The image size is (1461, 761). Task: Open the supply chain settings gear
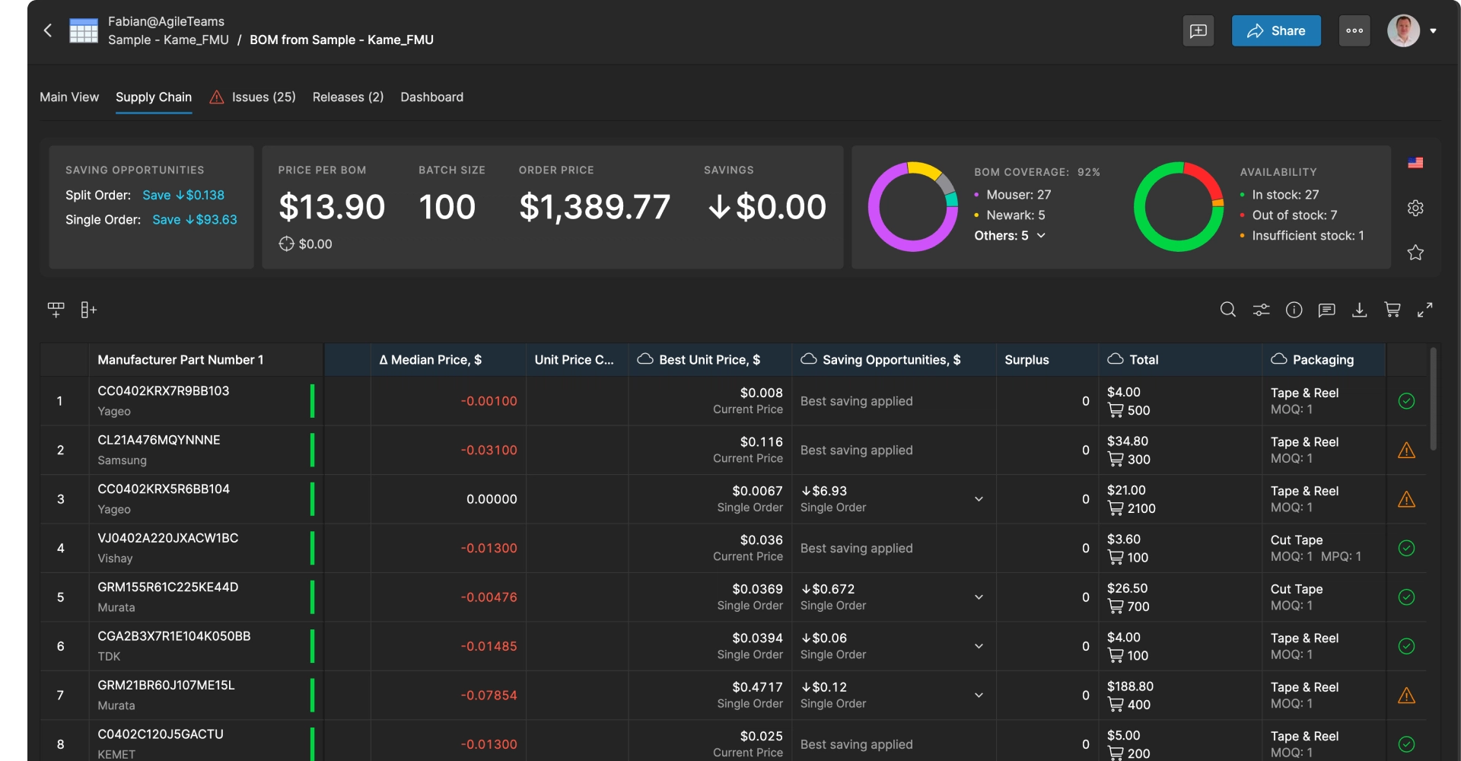click(x=1415, y=208)
